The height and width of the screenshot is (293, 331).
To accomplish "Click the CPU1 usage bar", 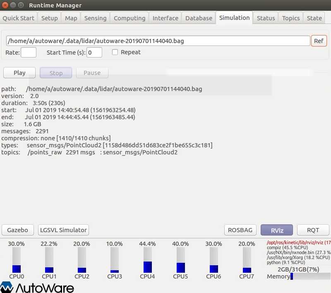I will coord(49,260).
